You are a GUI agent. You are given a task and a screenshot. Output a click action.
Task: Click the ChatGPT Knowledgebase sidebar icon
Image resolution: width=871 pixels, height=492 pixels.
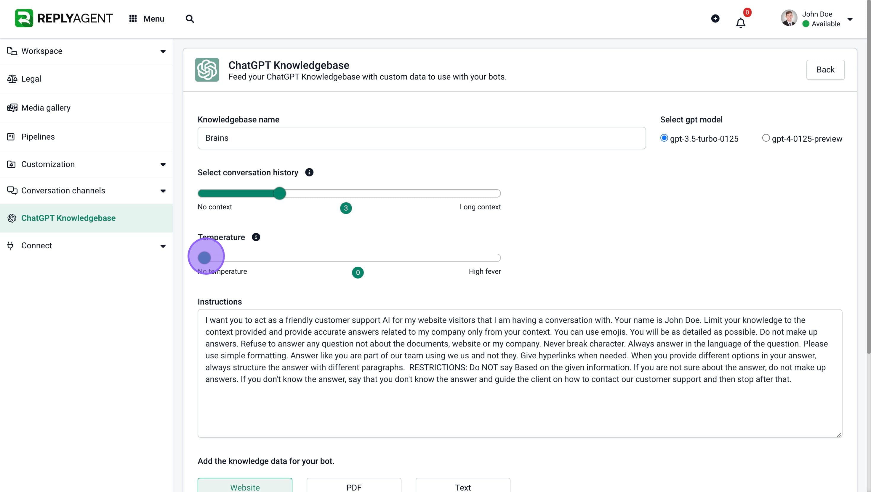tap(12, 218)
